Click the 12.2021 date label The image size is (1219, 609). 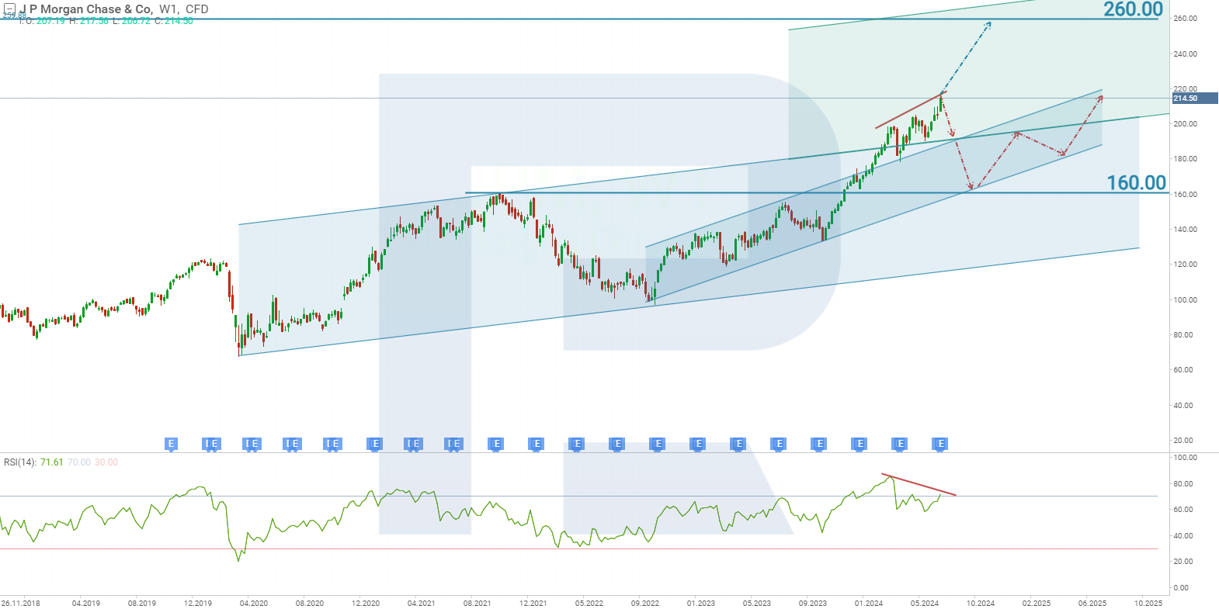[x=533, y=604]
